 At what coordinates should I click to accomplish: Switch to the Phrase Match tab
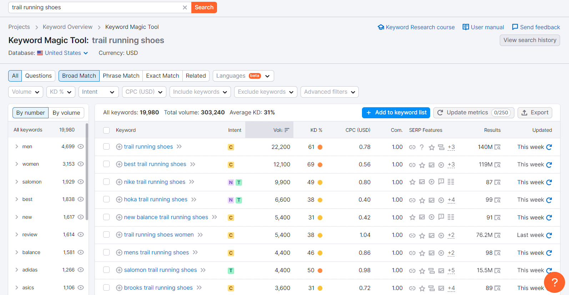click(121, 76)
